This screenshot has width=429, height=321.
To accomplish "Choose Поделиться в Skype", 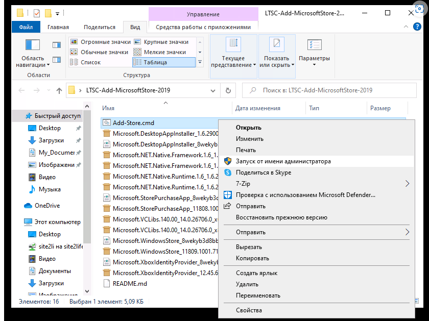I will point(264,172).
